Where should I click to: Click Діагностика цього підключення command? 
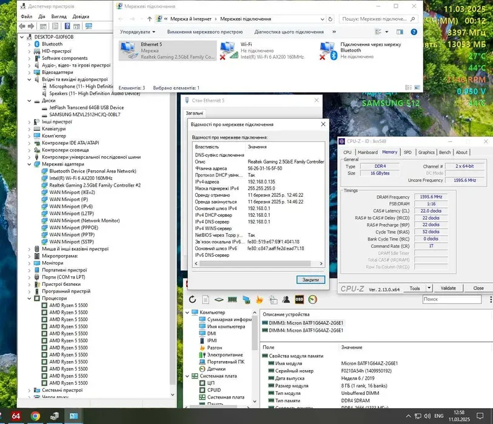pyautogui.click(x=289, y=31)
